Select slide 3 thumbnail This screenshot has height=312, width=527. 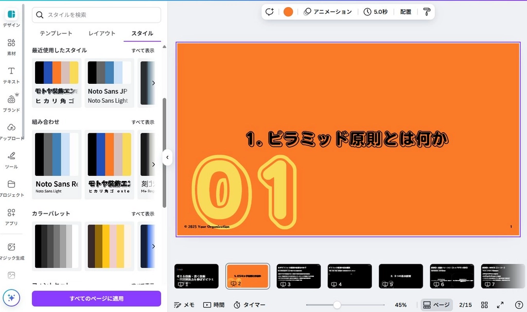point(298,276)
